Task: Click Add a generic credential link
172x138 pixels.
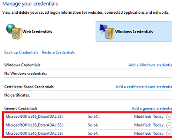Action: 152,108
